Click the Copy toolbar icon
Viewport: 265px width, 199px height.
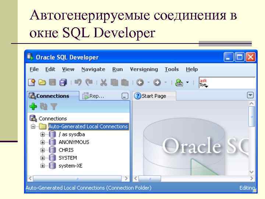[x=114, y=83]
